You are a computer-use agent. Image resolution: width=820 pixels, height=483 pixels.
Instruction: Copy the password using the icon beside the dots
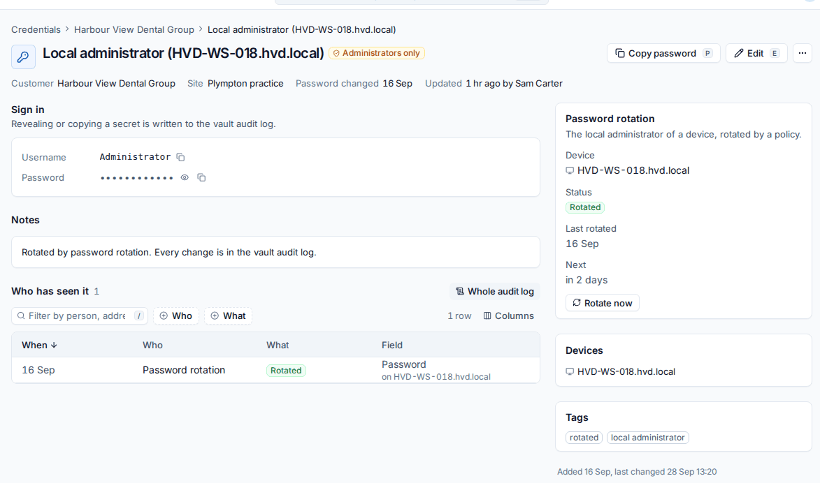coord(201,177)
